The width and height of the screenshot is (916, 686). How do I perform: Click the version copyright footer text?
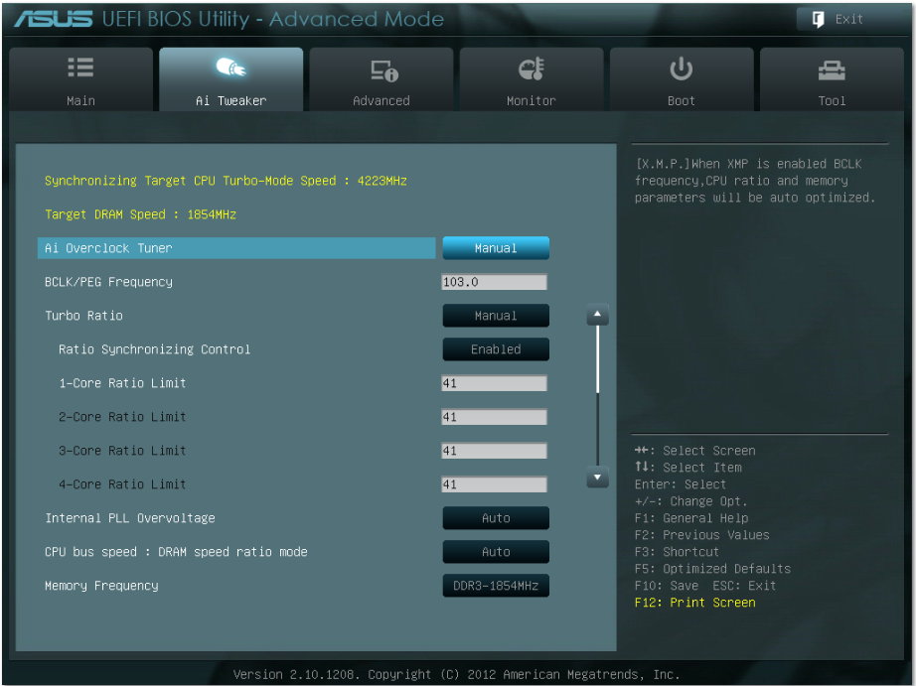click(457, 675)
